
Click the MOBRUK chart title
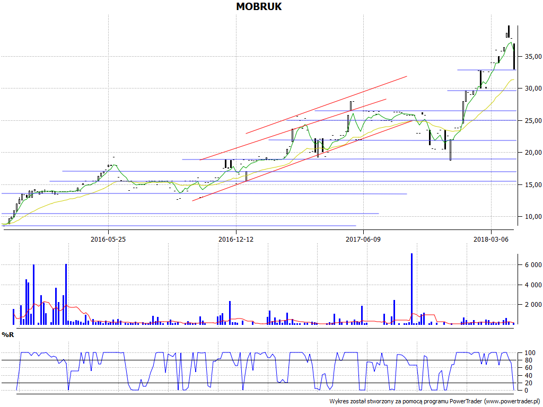[x=259, y=6]
